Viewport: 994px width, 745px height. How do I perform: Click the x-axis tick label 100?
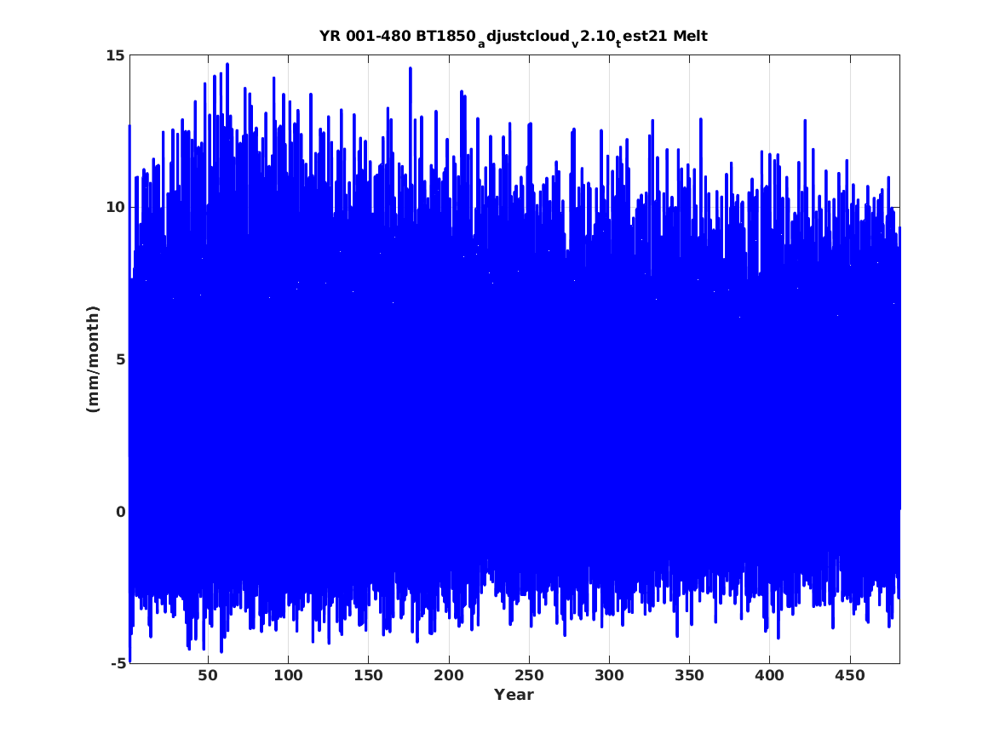[x=288, y=675]
